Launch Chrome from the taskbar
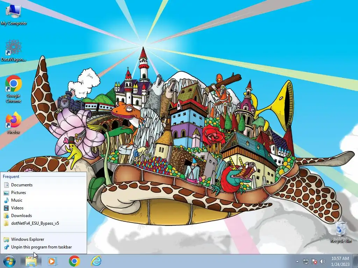Viewport: 358px width, 268px height. [x=74, y=261]
